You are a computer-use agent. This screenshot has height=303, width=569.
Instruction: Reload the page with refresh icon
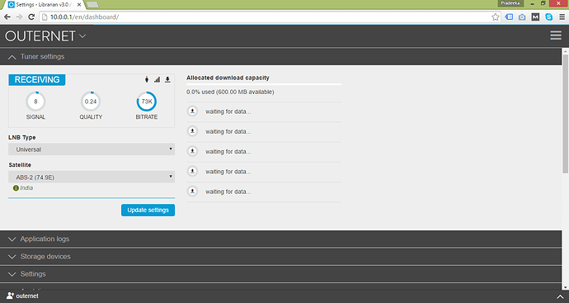click(x=31, y=17)
